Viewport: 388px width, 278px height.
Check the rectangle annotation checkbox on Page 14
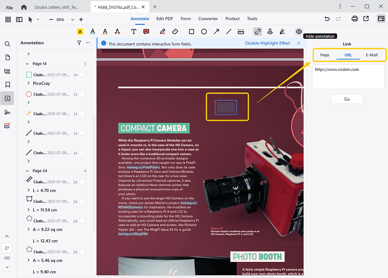pos(82,74)
